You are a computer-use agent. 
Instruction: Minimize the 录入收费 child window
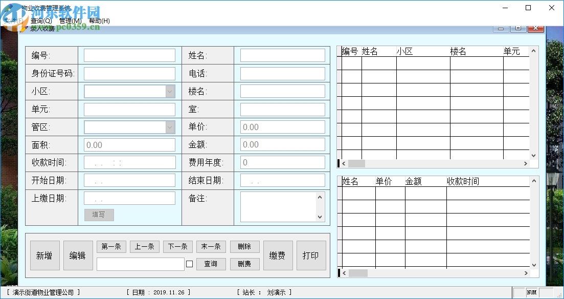501,28
